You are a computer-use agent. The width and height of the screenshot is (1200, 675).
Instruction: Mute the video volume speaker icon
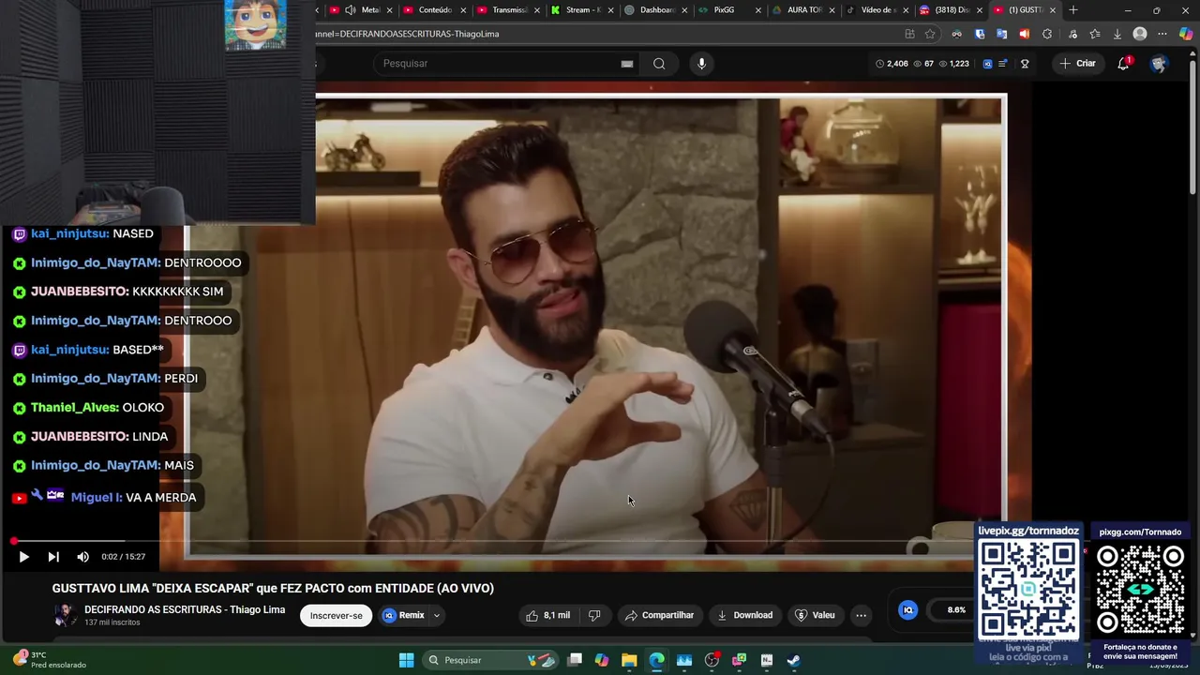tap(82, 557)
